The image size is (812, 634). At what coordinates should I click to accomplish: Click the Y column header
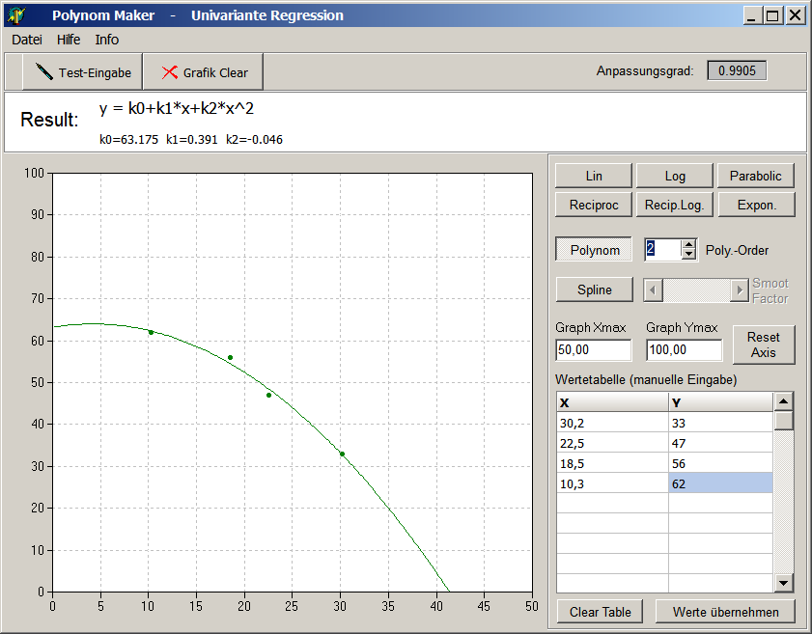720,402
